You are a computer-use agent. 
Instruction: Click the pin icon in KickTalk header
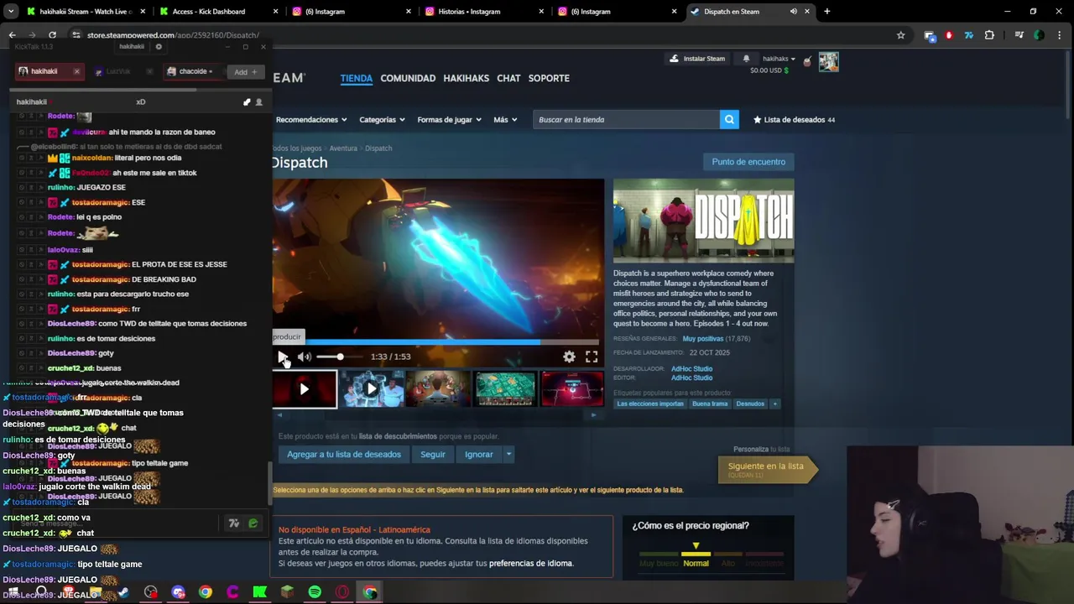click(x=247, y=102)
